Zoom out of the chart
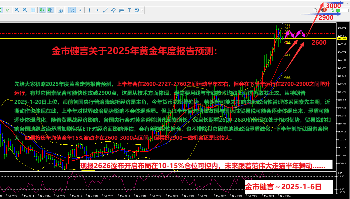 tap(25, 10)
